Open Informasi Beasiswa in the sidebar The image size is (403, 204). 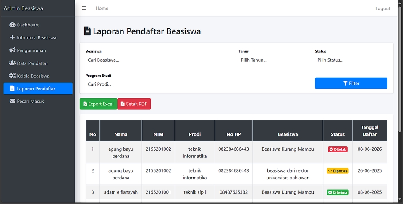tap(36, 37)
